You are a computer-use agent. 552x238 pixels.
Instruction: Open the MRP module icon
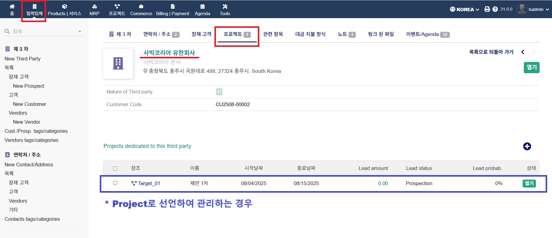pyautogui.click(x=94, y=6)
